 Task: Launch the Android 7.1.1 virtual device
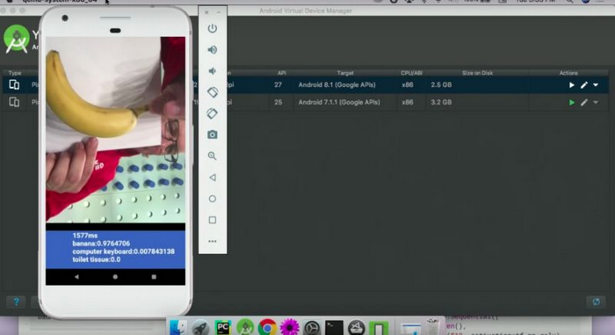571,102
